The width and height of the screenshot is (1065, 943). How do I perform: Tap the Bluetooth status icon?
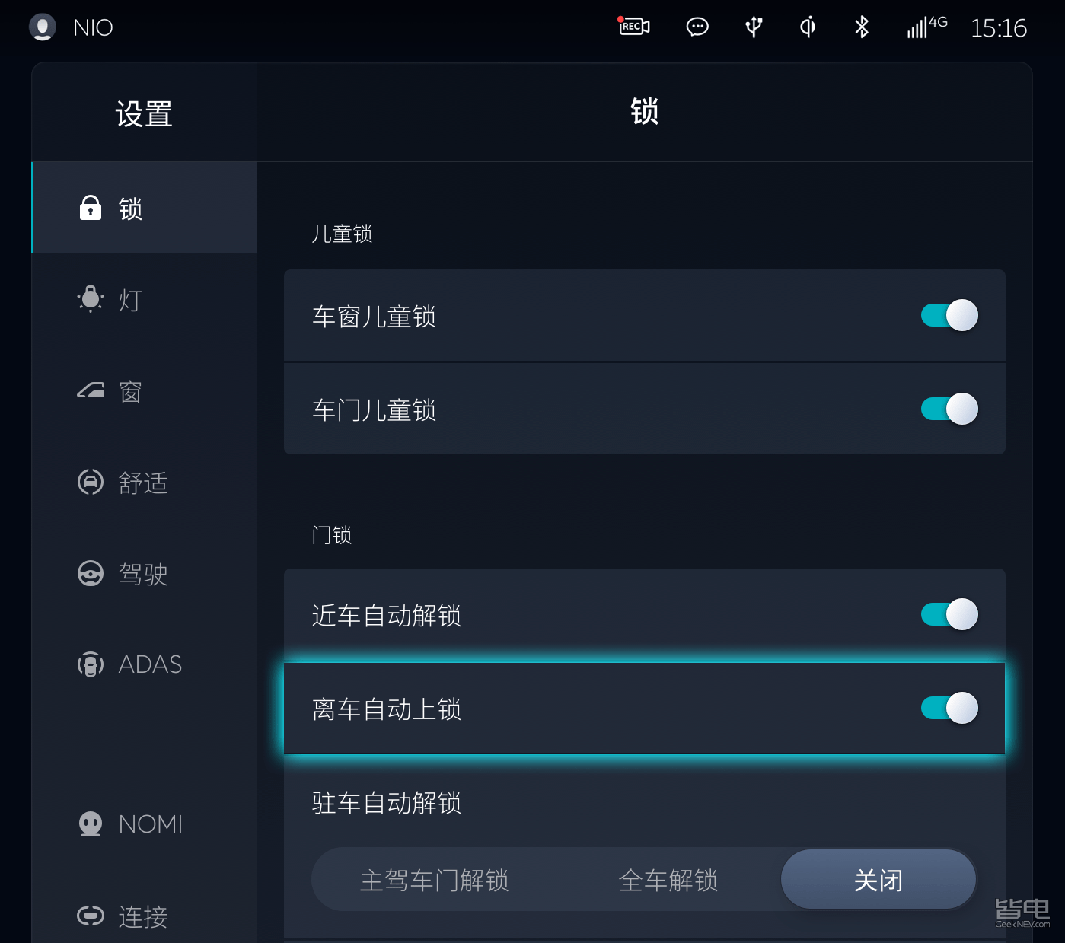pos(862,27)
